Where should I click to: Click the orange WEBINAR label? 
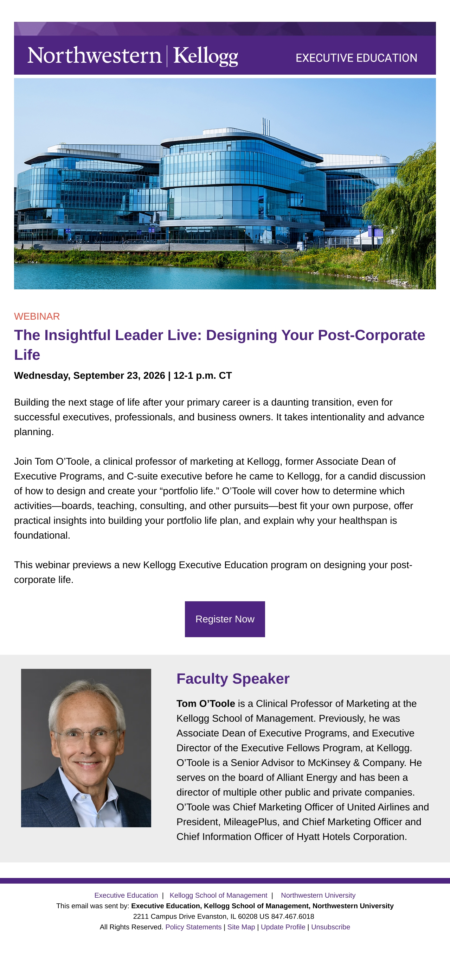[37, 316]
